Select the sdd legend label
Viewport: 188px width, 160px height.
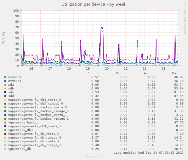click(11, 96)
